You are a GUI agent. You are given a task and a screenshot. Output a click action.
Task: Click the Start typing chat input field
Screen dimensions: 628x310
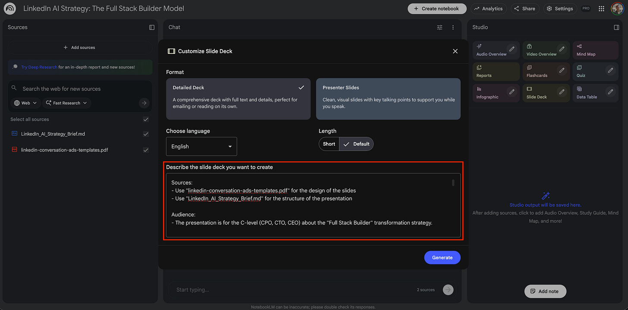(259, 289)
